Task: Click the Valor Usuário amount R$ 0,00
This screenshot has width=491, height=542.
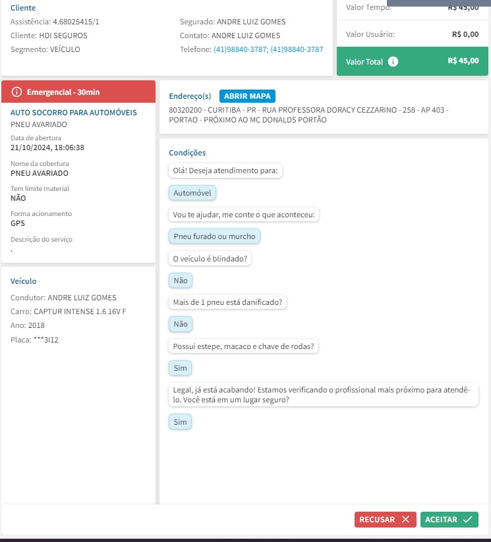Action: pyautogui.click(x=465, y=34)
